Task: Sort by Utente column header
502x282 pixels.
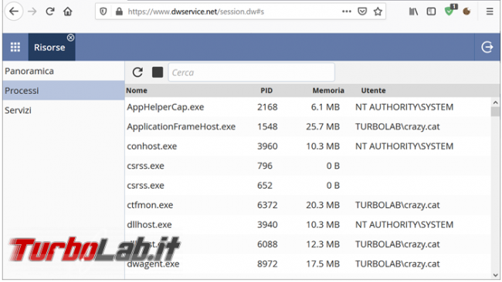Action: pos(373,90)
